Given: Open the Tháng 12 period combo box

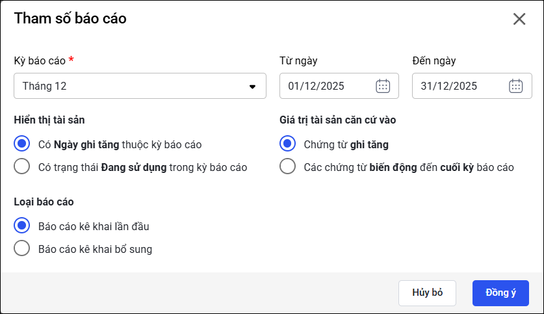Looking at the screenshot, I should click(x=130, y=86).
